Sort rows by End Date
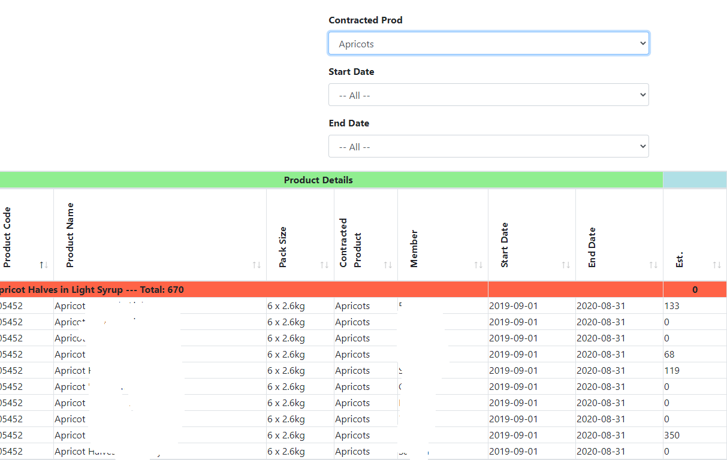The image size is (727, 460). coord(653,264)
